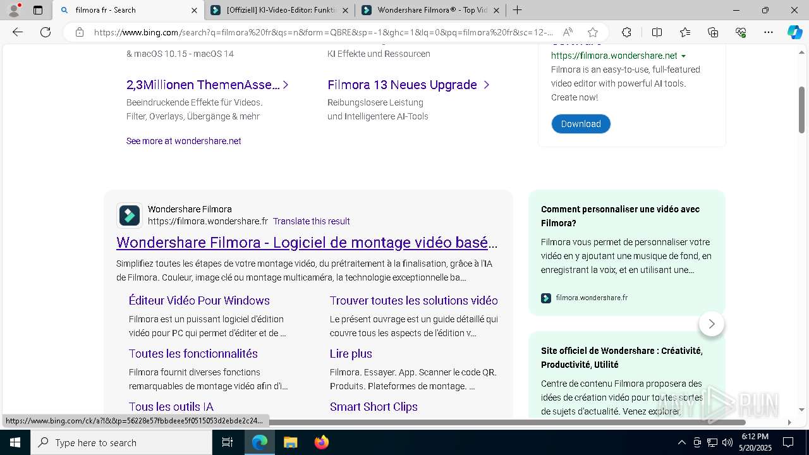Click the horizontal scrollbar thumb

[x=509, y=422]
